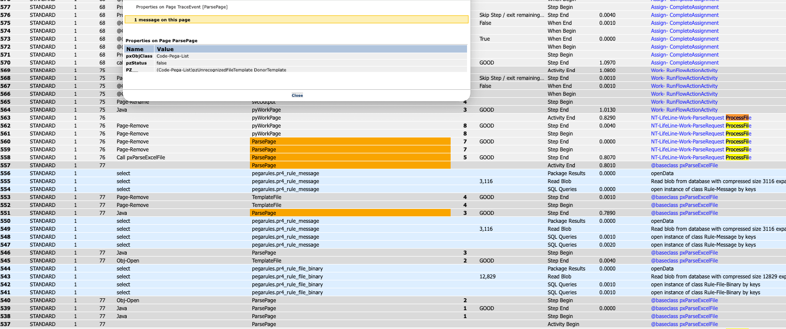Click Obj-Open step on line 540
The width and height of the screenshot is (786, 329).
point(128,300)
